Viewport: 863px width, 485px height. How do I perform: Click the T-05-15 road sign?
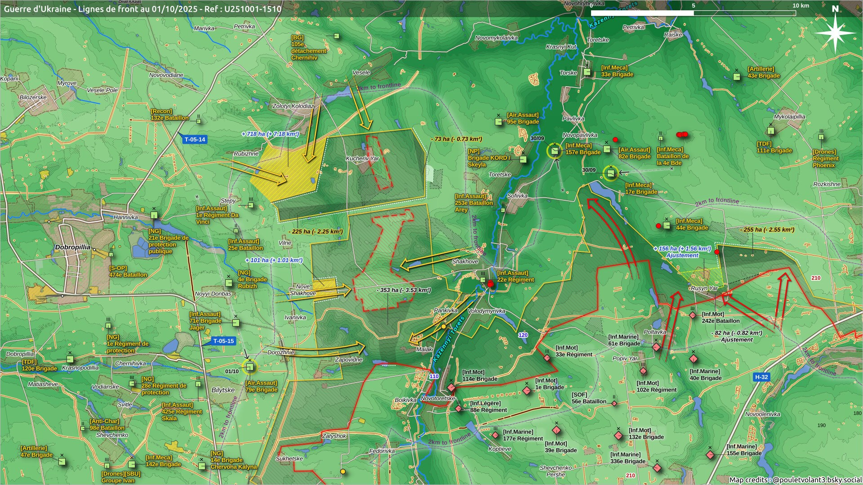point(223,341)
